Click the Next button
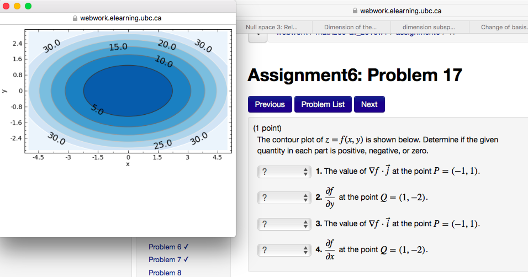The width and height of the screenshot is (528, 277). 369,104
